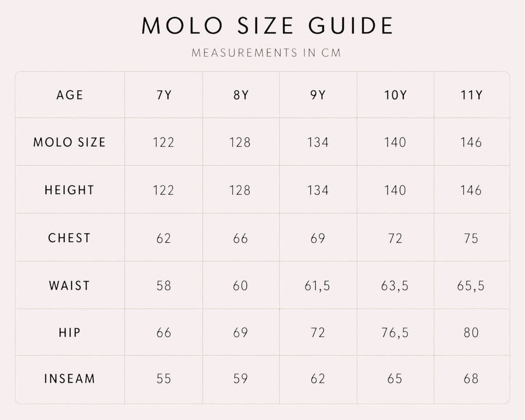This screenshot has width=525, height=420.
Task: Select waist value 61,5 for 9Y
Action: [318, 286]
